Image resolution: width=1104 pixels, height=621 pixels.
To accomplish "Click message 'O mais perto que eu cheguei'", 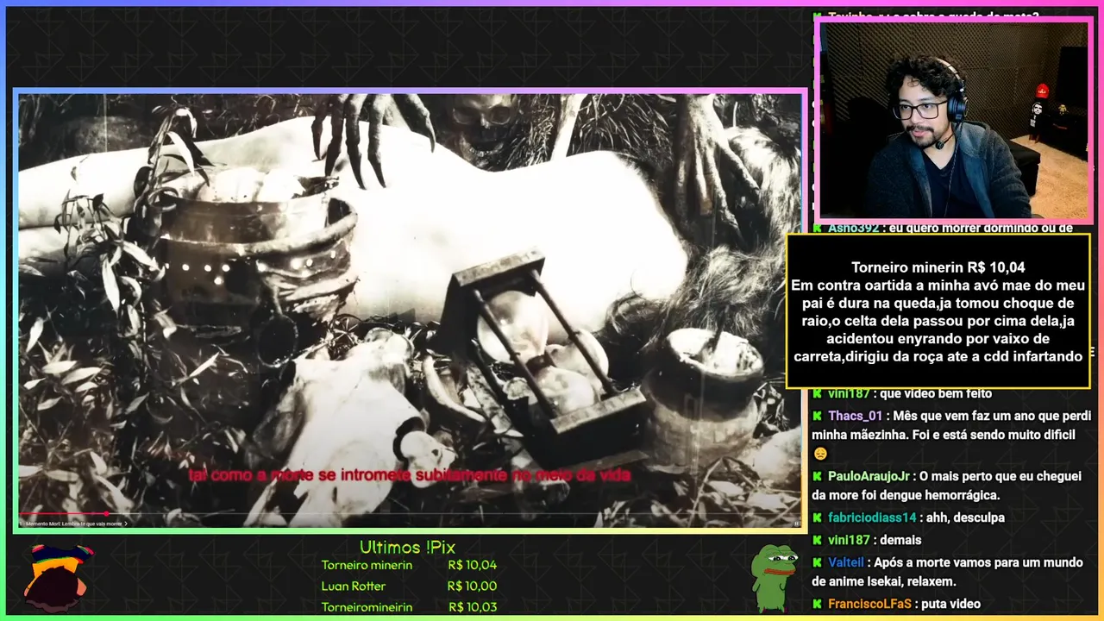I will (1000, 476).
